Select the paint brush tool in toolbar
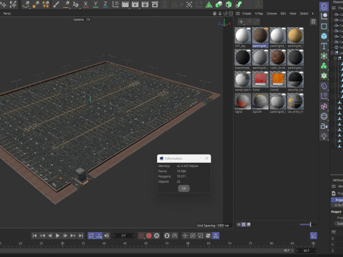 coord(56,4)
